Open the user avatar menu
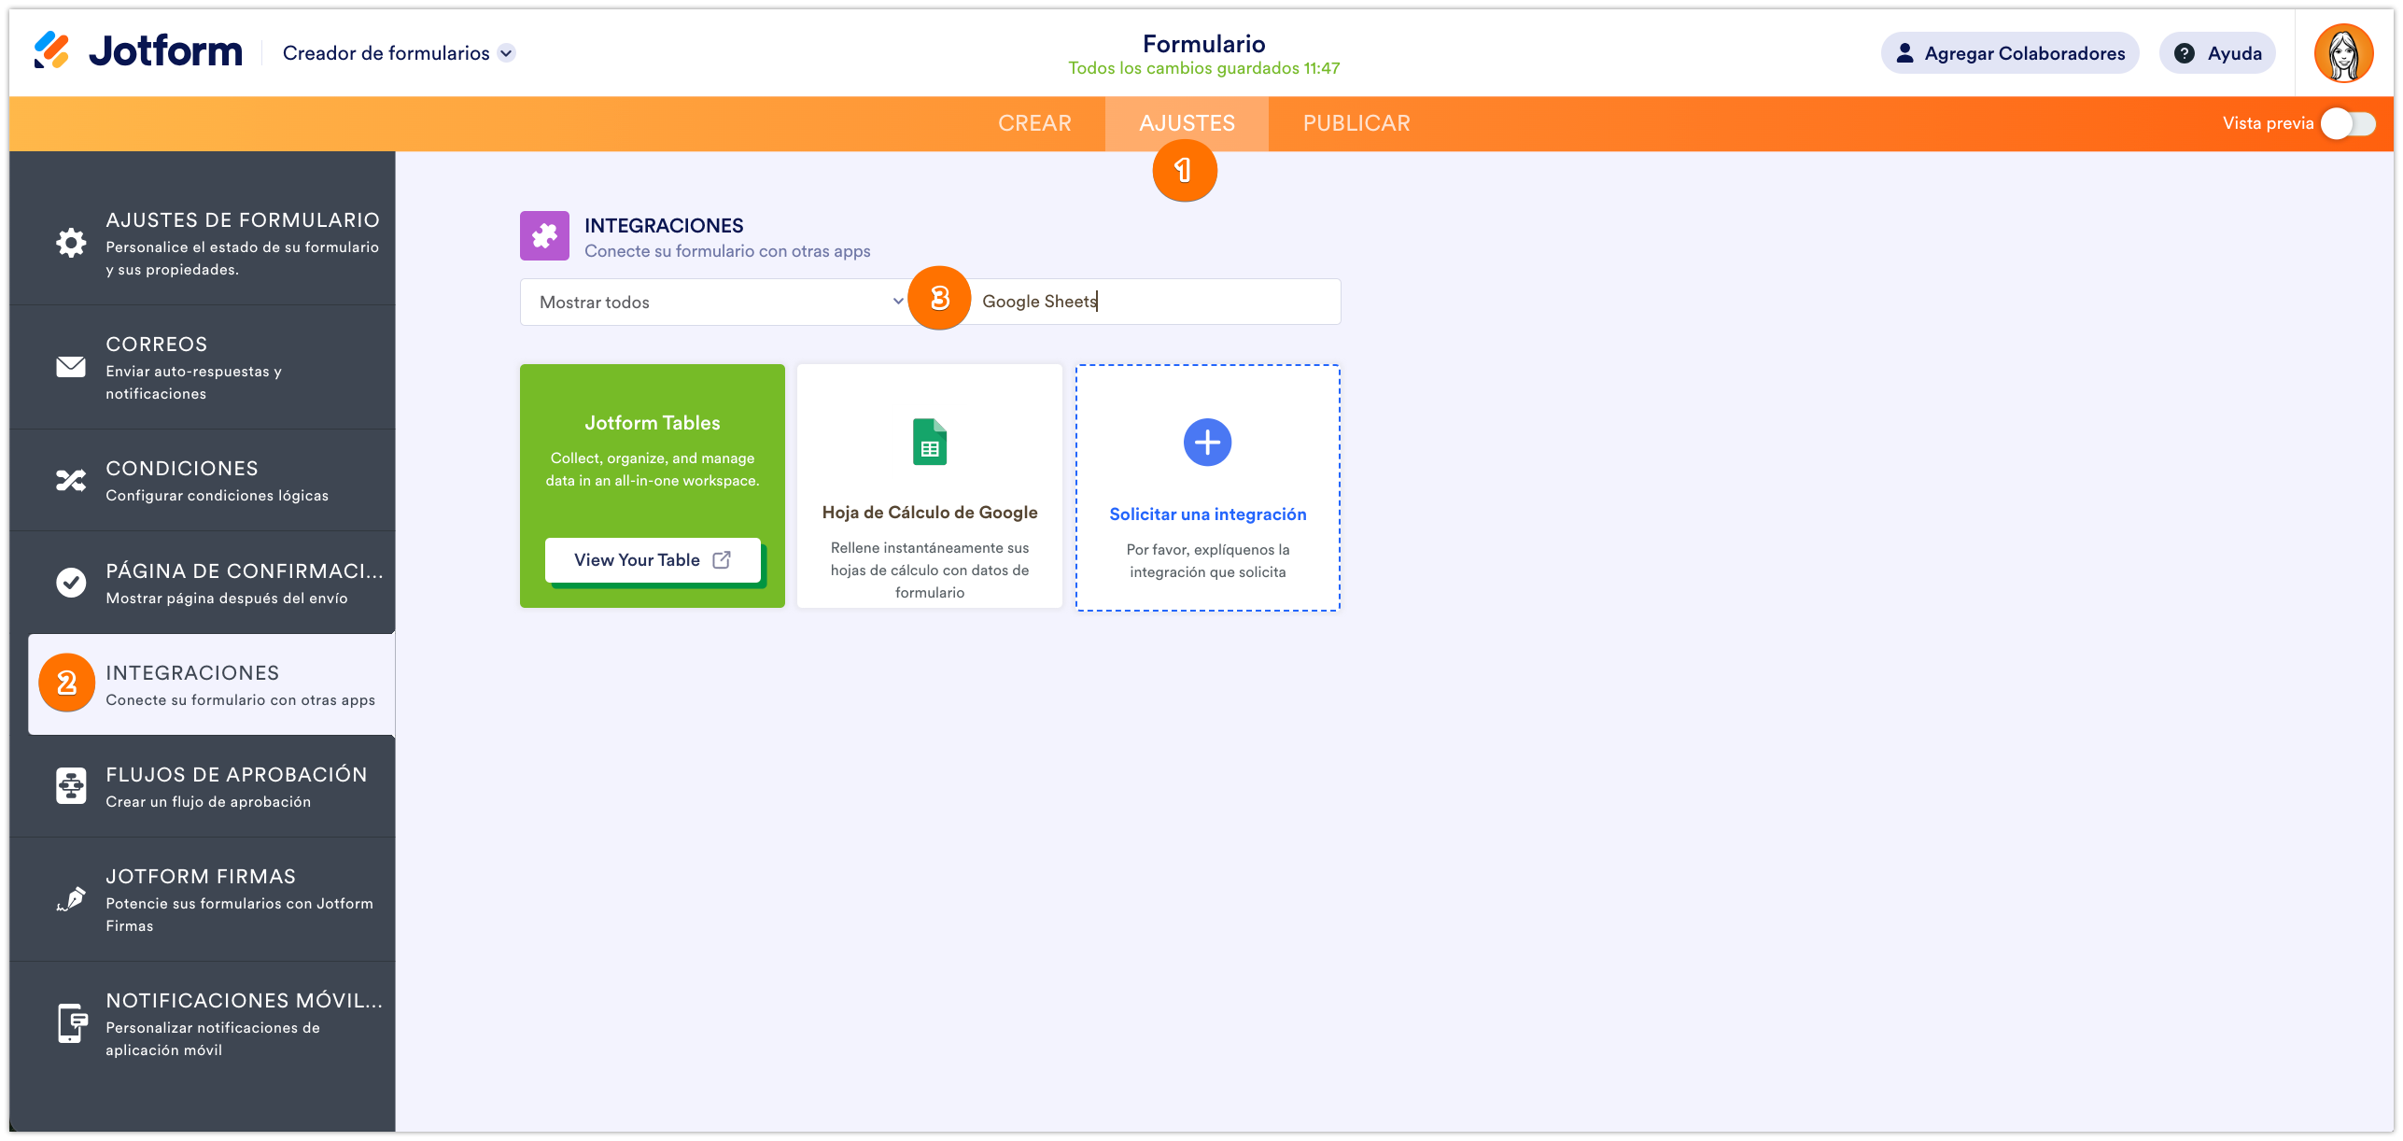2403x1141 pixels. [2343, 53]
